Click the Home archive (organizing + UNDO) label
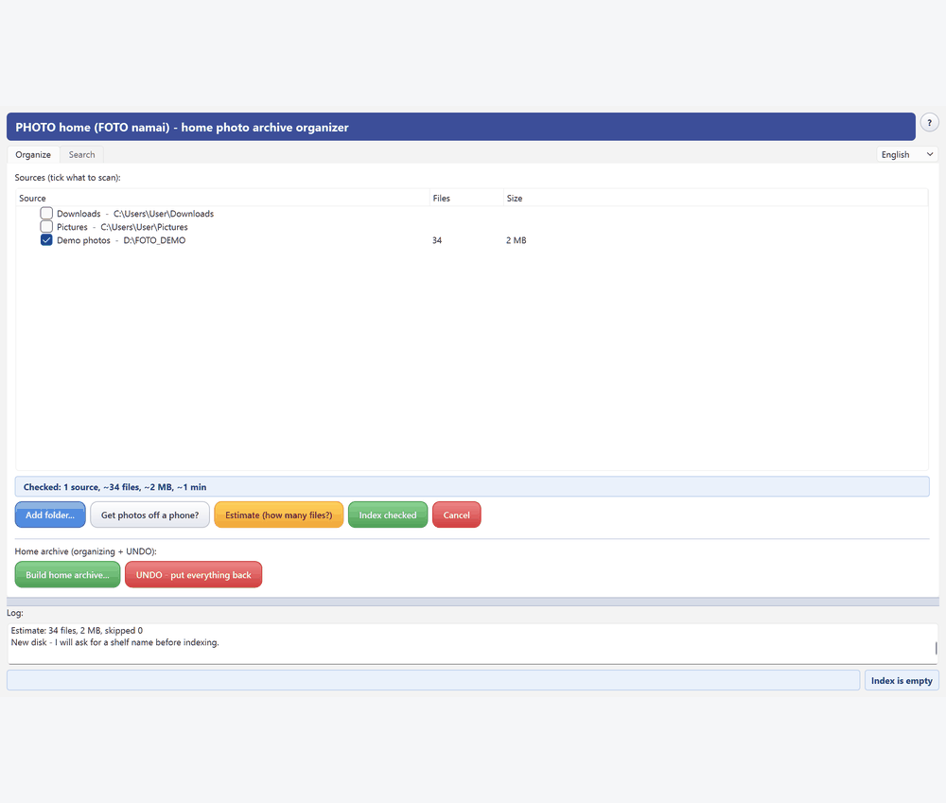946x803 pixels. tap(86, 551)
